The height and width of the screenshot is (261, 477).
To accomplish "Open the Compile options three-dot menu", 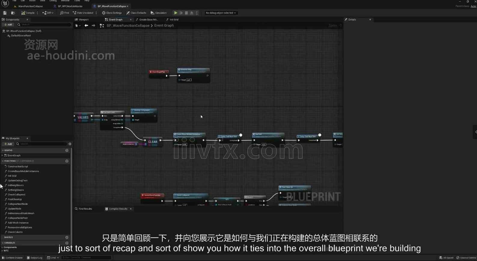I will click(x=37, y=13).
